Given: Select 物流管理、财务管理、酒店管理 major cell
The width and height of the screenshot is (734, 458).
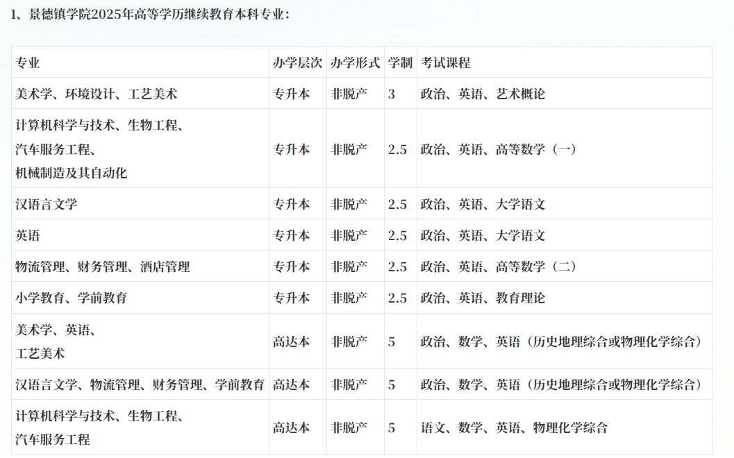Looking at the screenshot, I should [x=103, y=266].
